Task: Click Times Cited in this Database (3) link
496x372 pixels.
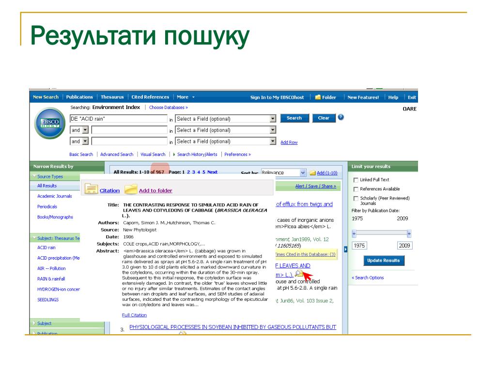Action: click(305, 254)
